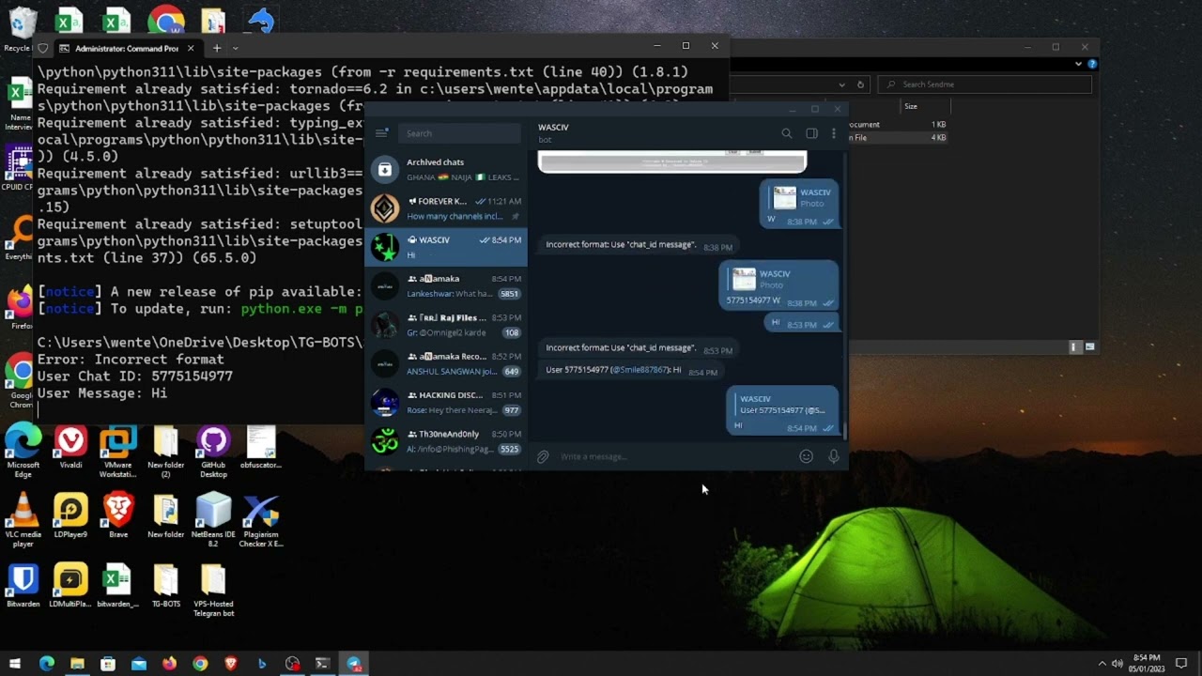This screenshot has height=676, width=1202.
Task: Click the @Smile887867 mention link
Action: (639, 370)
